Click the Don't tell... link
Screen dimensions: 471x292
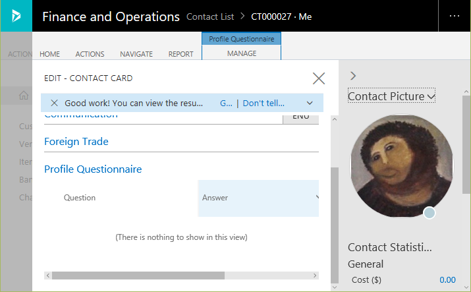tap(263, 103)
